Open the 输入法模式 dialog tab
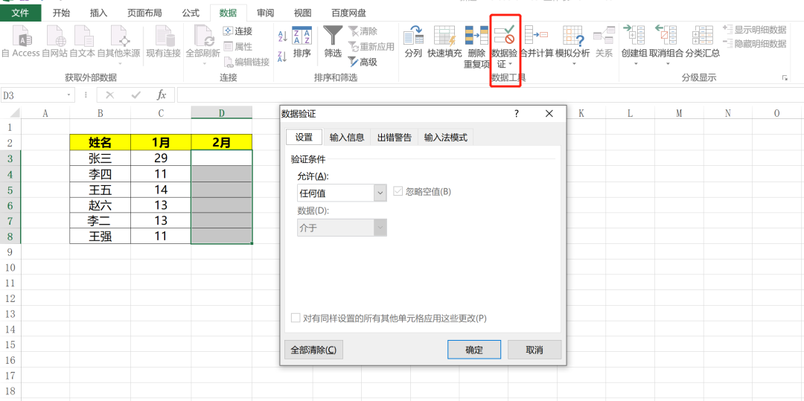The image size is (804, 401). coord(446,137)
